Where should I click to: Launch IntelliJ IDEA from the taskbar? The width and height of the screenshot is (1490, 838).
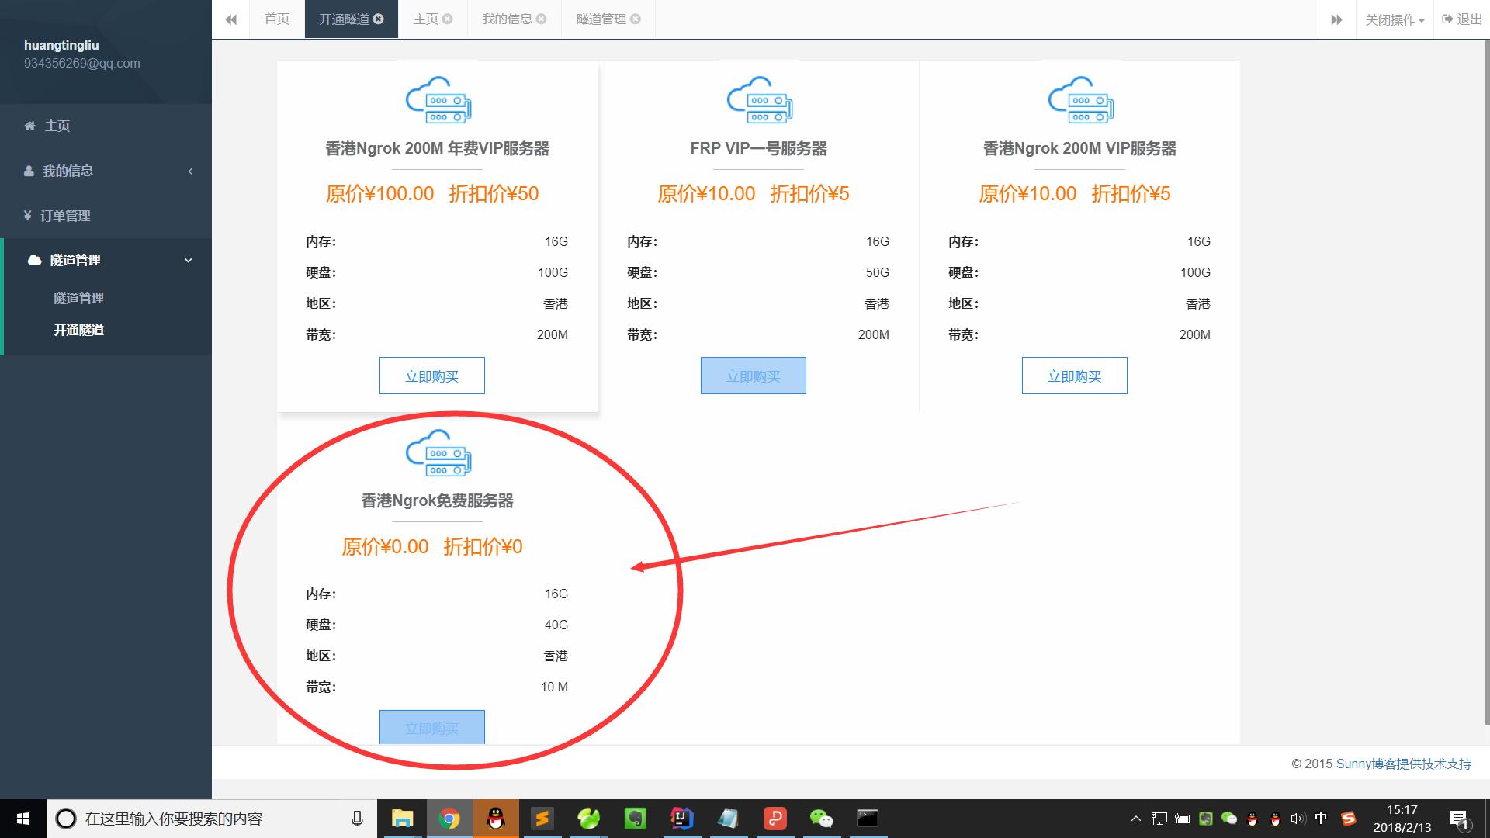pyautogui.click(x=681, y=818)
